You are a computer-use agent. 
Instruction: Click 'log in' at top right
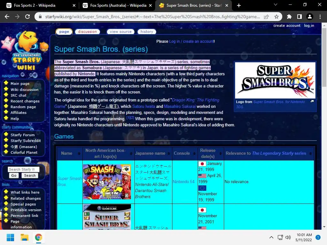coord(309,26)
